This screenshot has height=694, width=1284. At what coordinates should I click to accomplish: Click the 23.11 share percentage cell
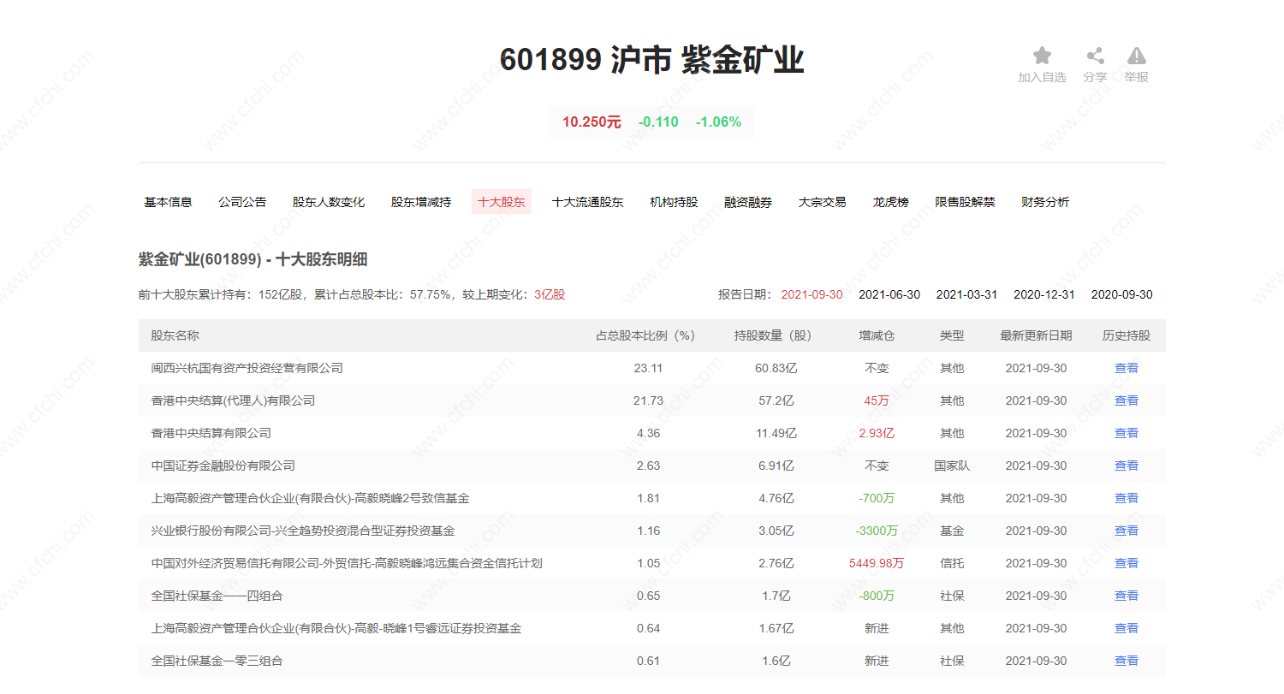[649, 368]
